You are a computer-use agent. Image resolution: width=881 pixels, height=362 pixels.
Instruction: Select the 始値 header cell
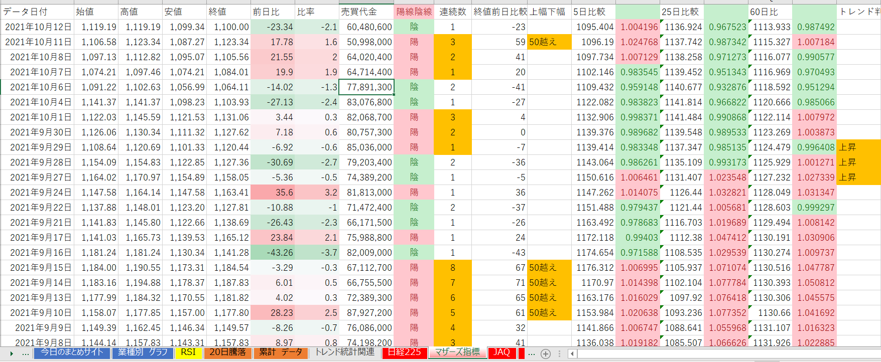[x=96, y=12]
